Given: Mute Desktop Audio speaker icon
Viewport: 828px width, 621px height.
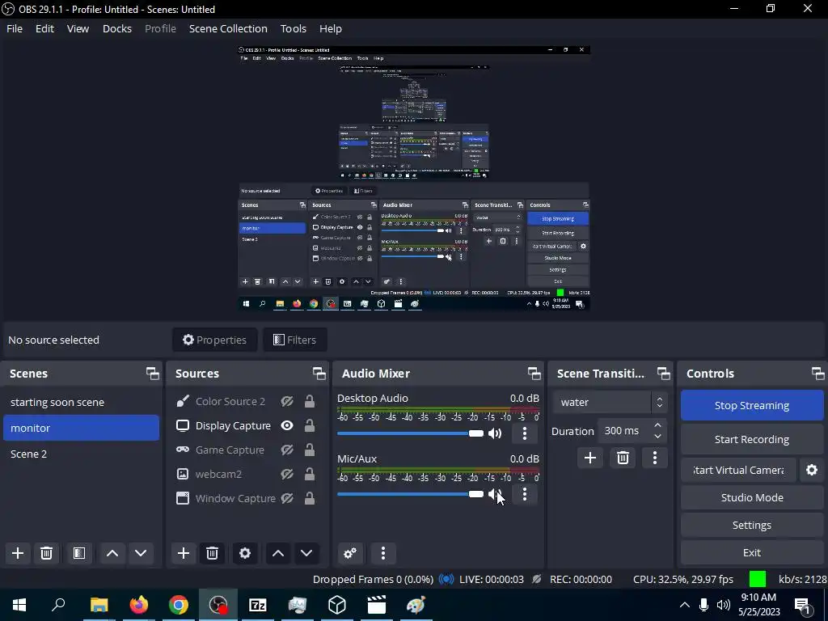Looking at the screenshot, I should point(495,433).
